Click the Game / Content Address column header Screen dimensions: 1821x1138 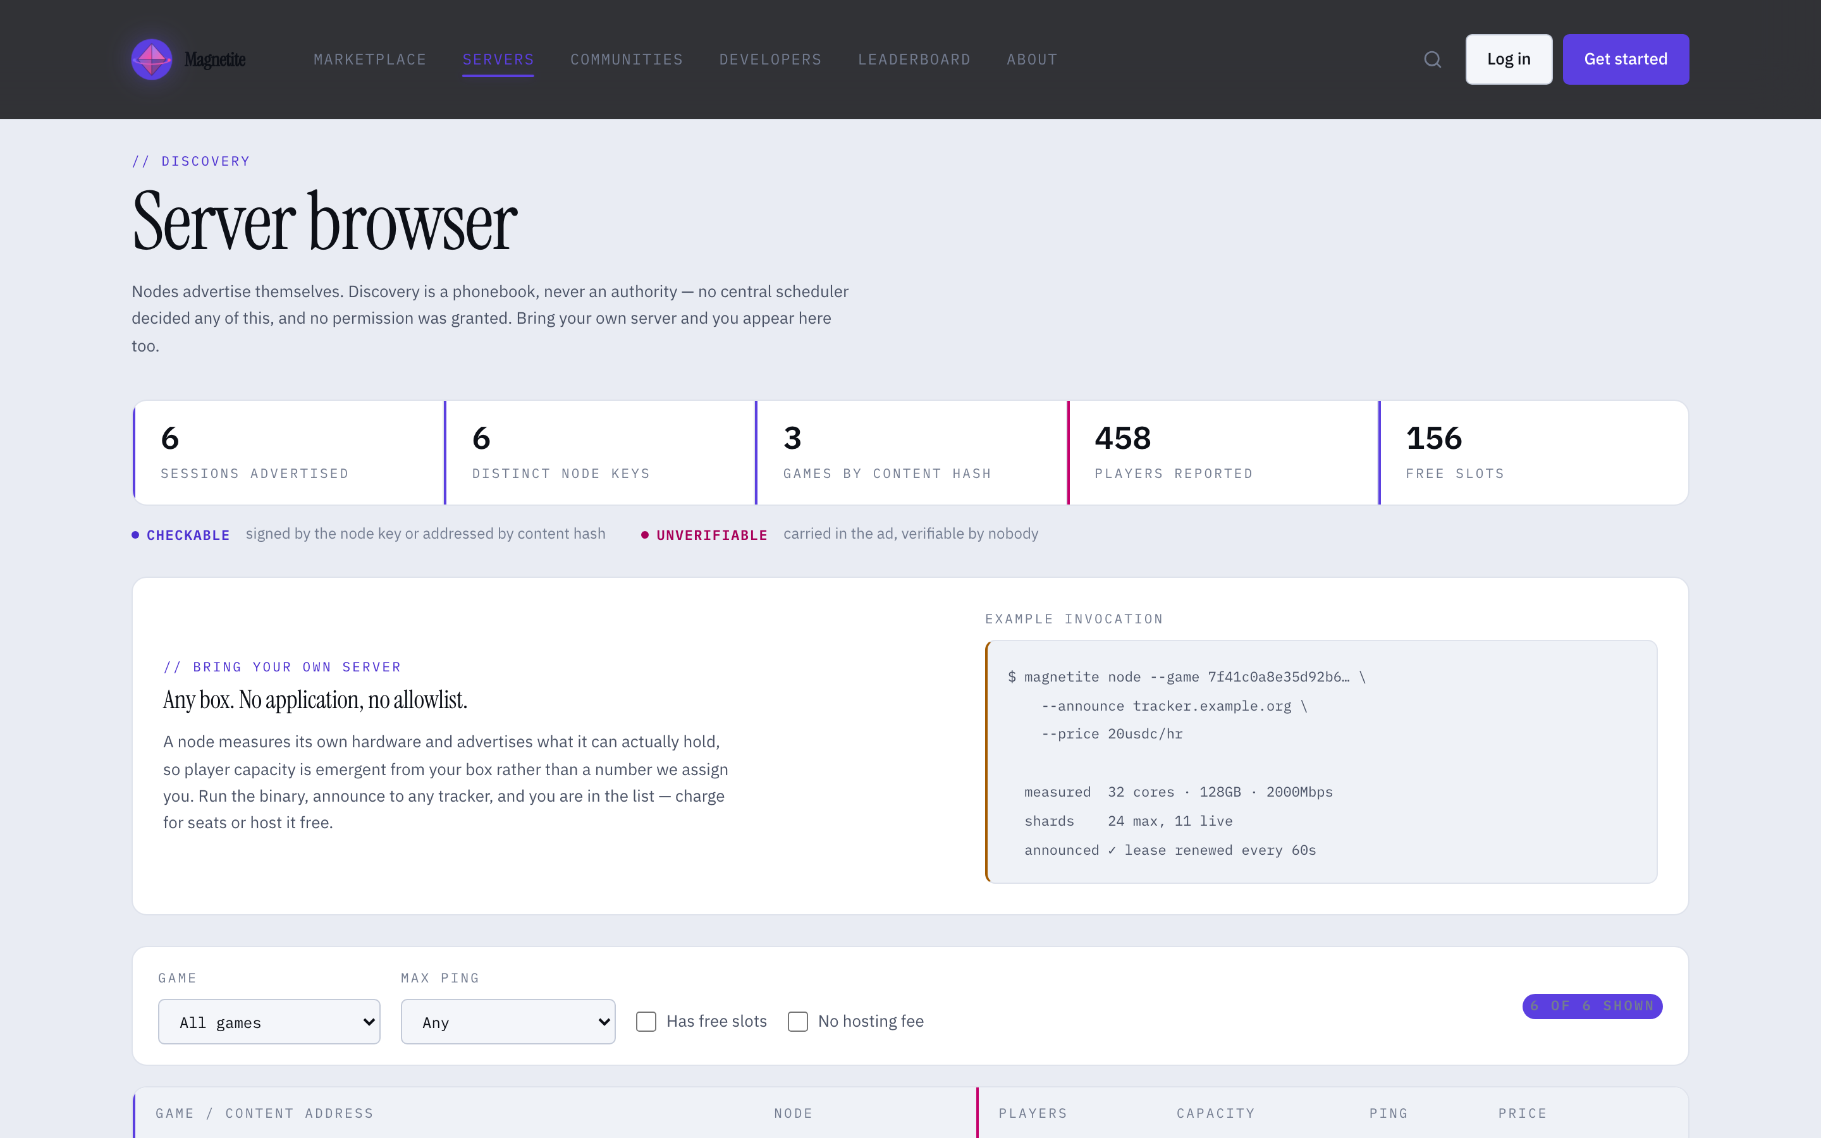click(264, 1113)
